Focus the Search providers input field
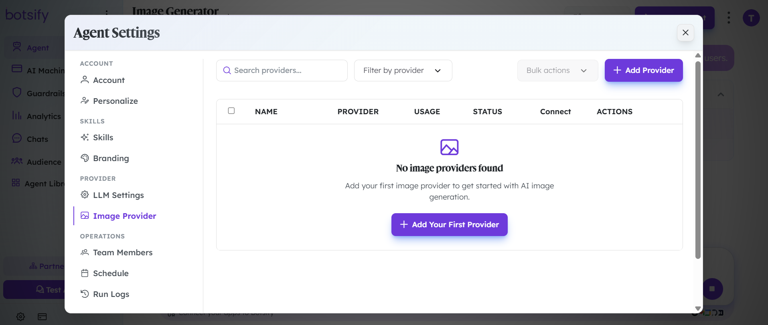This screenshot has height=325, width=768. tap(282, 71)
